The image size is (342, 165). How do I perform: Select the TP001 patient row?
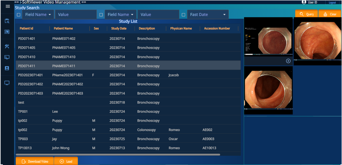click(x=128, y=111)
